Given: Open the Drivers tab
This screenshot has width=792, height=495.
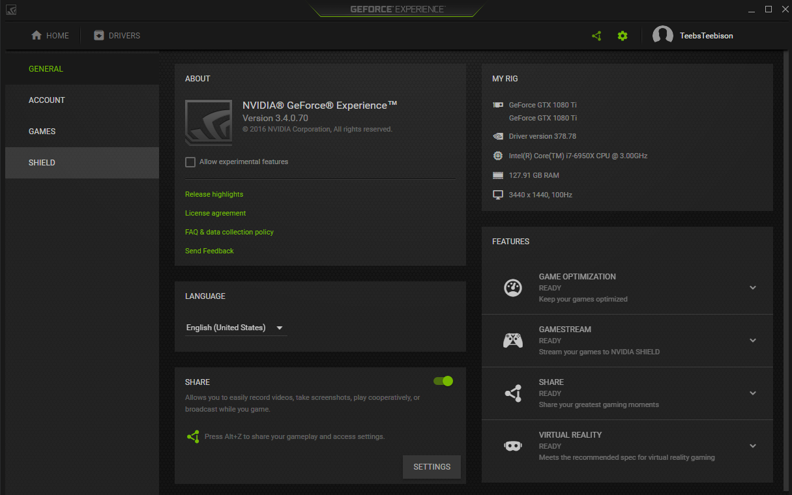Looking at the screenshot, I should 117,36.
